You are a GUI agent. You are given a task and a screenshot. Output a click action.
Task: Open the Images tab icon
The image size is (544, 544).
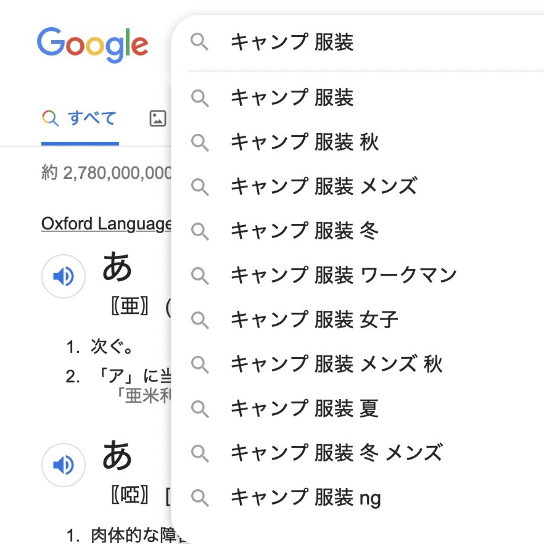point(158,118)
